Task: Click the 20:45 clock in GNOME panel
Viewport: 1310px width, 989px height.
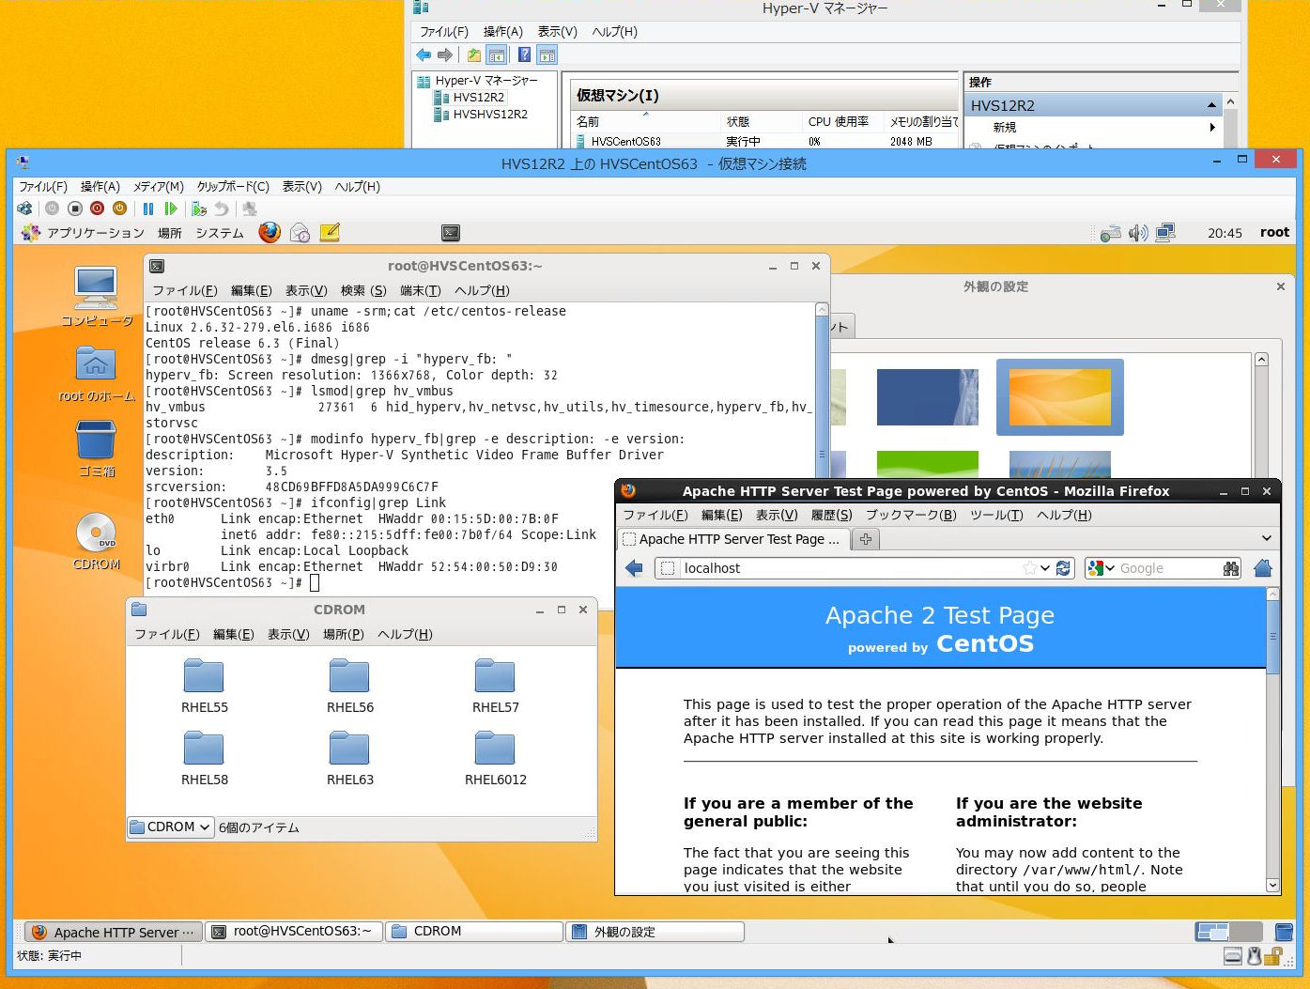Action: coord(1225,233)
